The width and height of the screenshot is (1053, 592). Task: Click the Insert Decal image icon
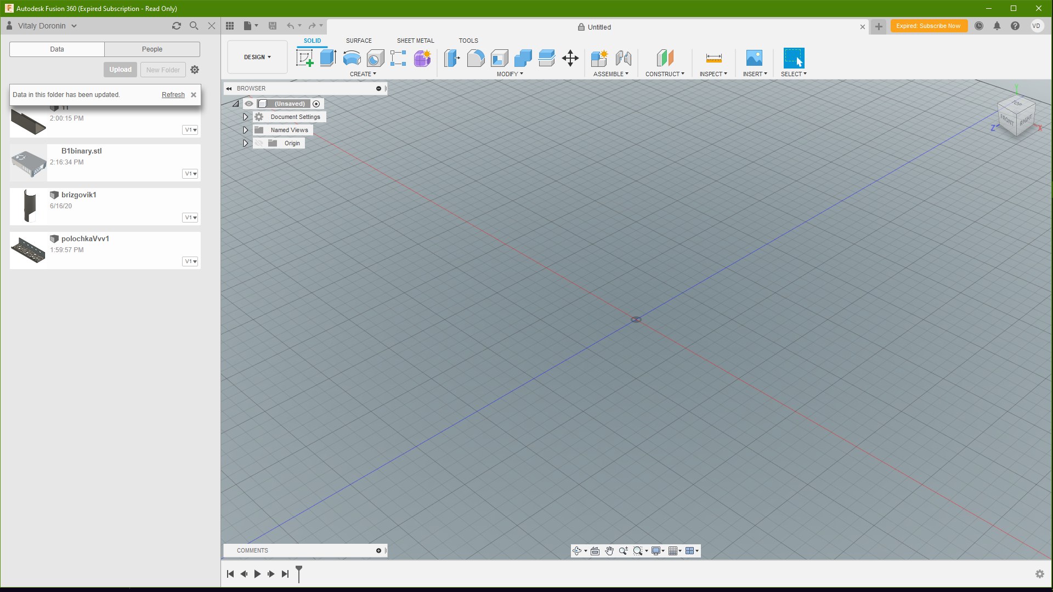click(754, 58)
